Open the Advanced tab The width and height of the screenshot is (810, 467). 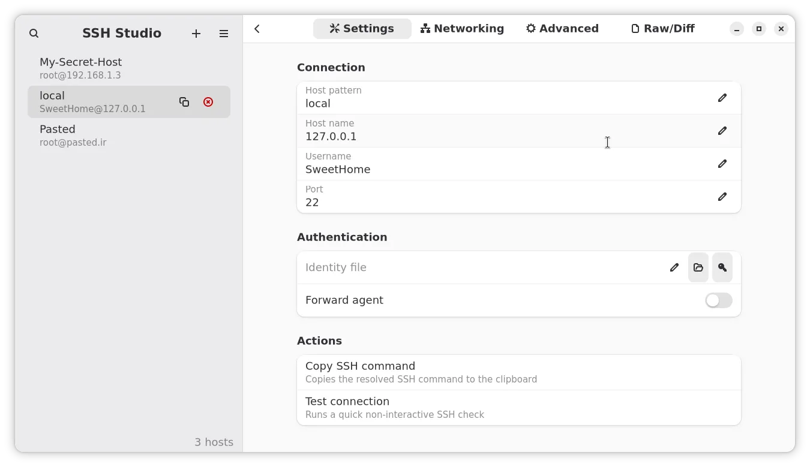tap(562, 29)
